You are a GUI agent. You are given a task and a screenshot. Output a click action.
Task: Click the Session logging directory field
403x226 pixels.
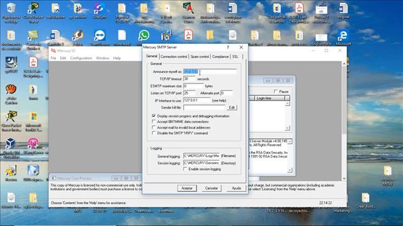click(201, 163)
